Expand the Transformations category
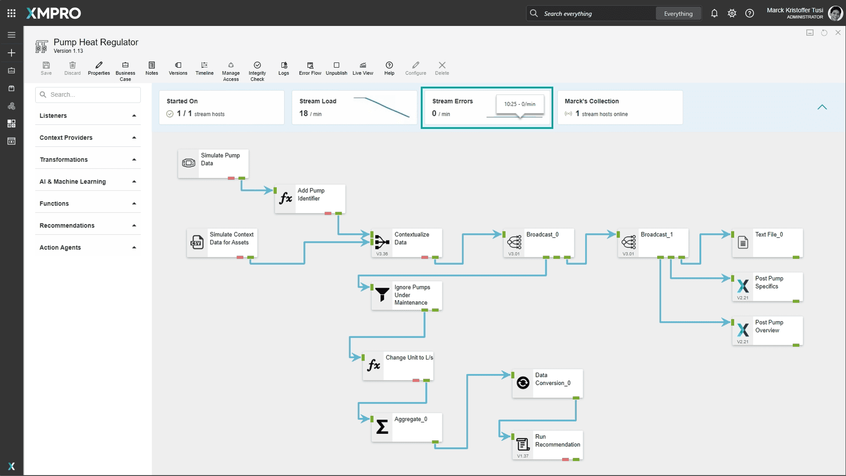This screenshot has height=476, width=846. 88,160
